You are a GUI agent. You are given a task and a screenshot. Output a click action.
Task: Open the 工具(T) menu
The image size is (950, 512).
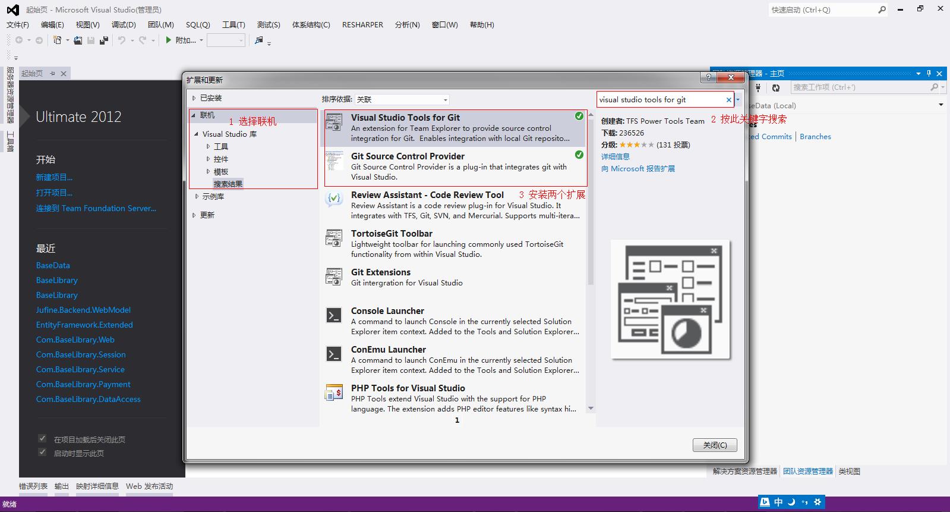click(x=233, y=25)
